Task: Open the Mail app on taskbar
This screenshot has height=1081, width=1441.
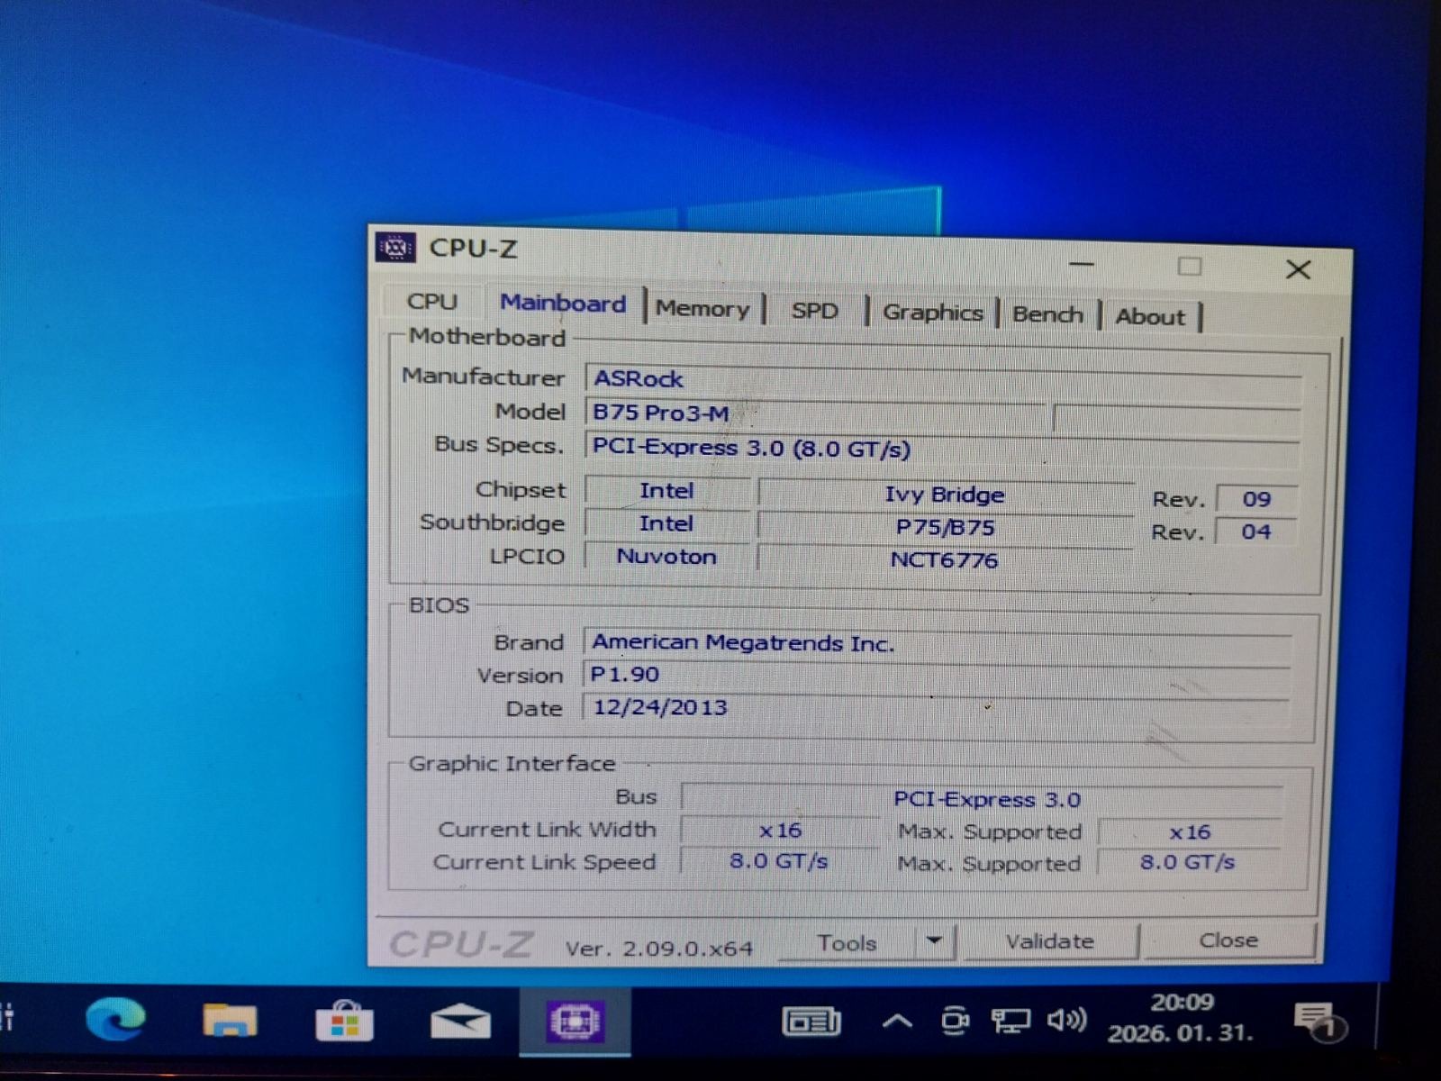Action: pyautogui.click(x=460, y=1022)
